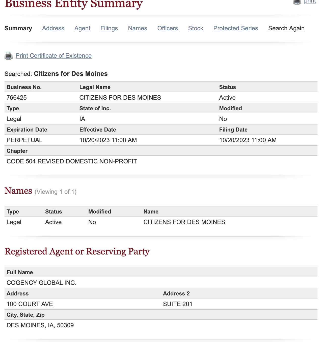Click business number 766425
Image resolution: width=323 pixels, height=342 pixels.
[17, 98]
